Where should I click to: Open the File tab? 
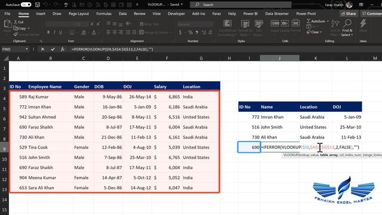7,14
